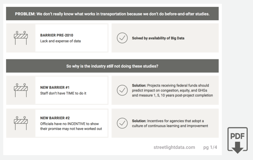Click the PDF download icon
The width and height of the screenshot is (253, 160).
(x=238, y=140)
